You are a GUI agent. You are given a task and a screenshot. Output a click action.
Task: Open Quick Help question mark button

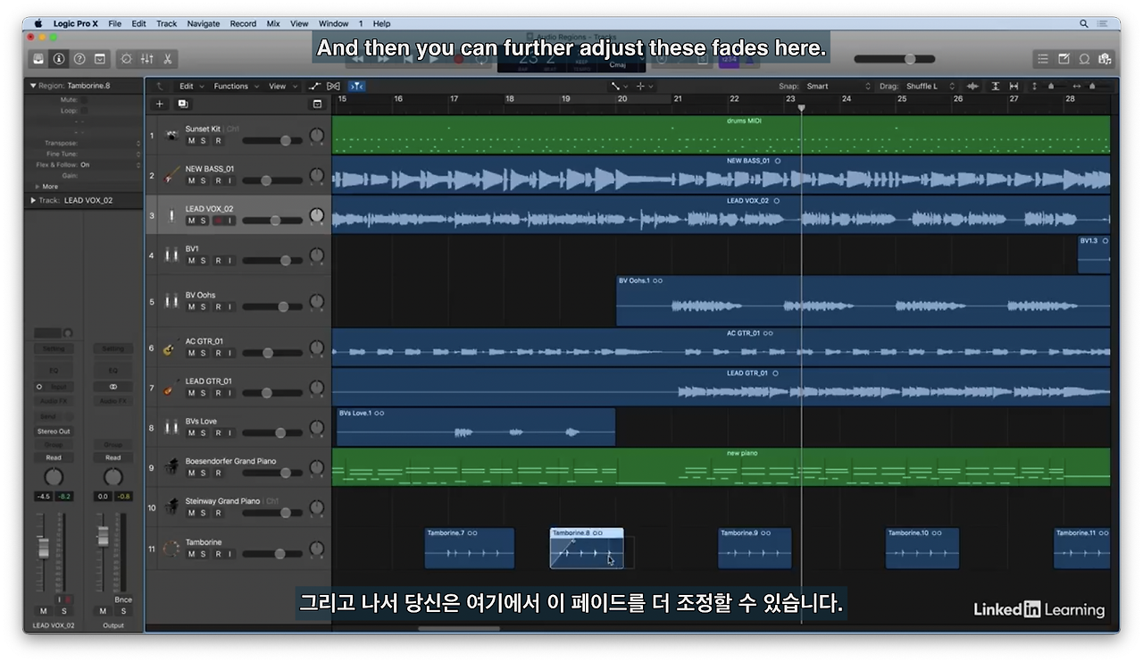pos(79,59)
